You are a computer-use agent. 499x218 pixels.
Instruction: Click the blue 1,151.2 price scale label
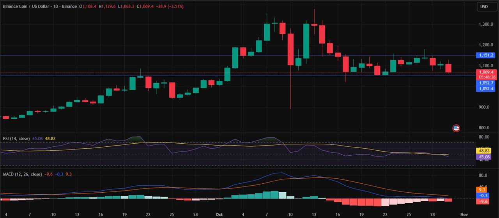(486, 56)
